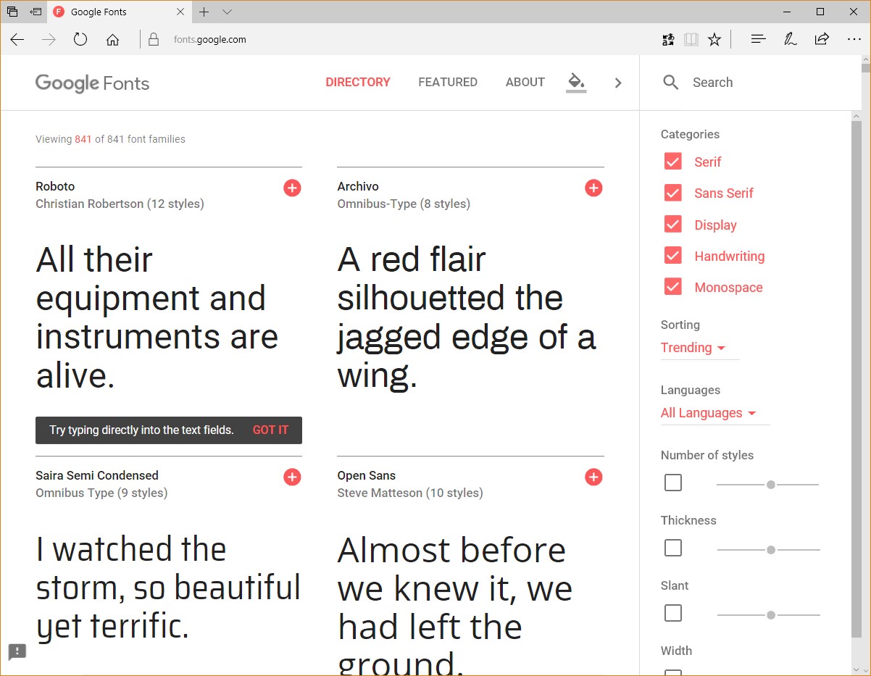Viewport: 871px width, 676px height.
Task: Open the feedback icon at bottom left
Action: point(17,651)
